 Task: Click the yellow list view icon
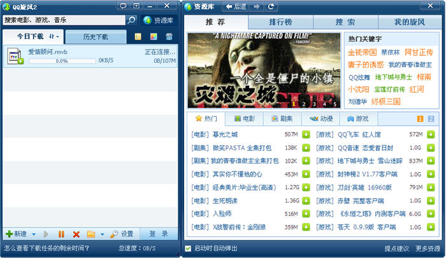tap(138, 37)
